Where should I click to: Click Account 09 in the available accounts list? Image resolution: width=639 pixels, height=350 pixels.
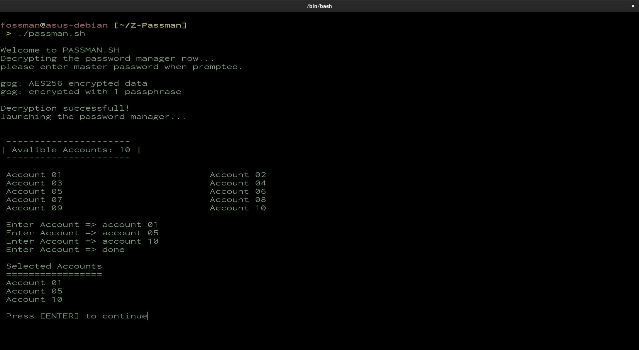[34, 208]
